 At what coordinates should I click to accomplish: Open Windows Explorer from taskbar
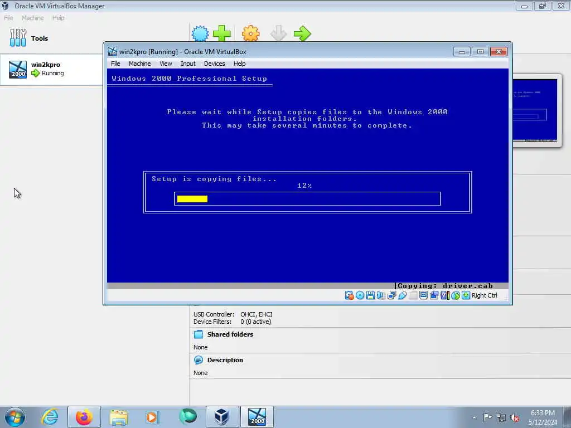click(119, 417)
